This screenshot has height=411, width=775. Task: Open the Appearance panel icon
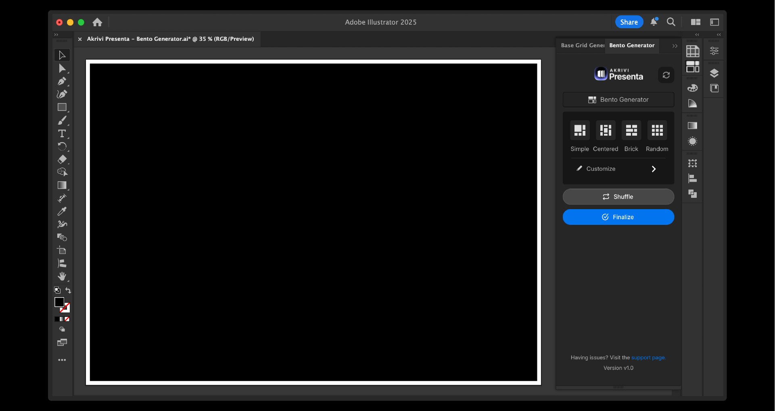[x=693, y=141]
